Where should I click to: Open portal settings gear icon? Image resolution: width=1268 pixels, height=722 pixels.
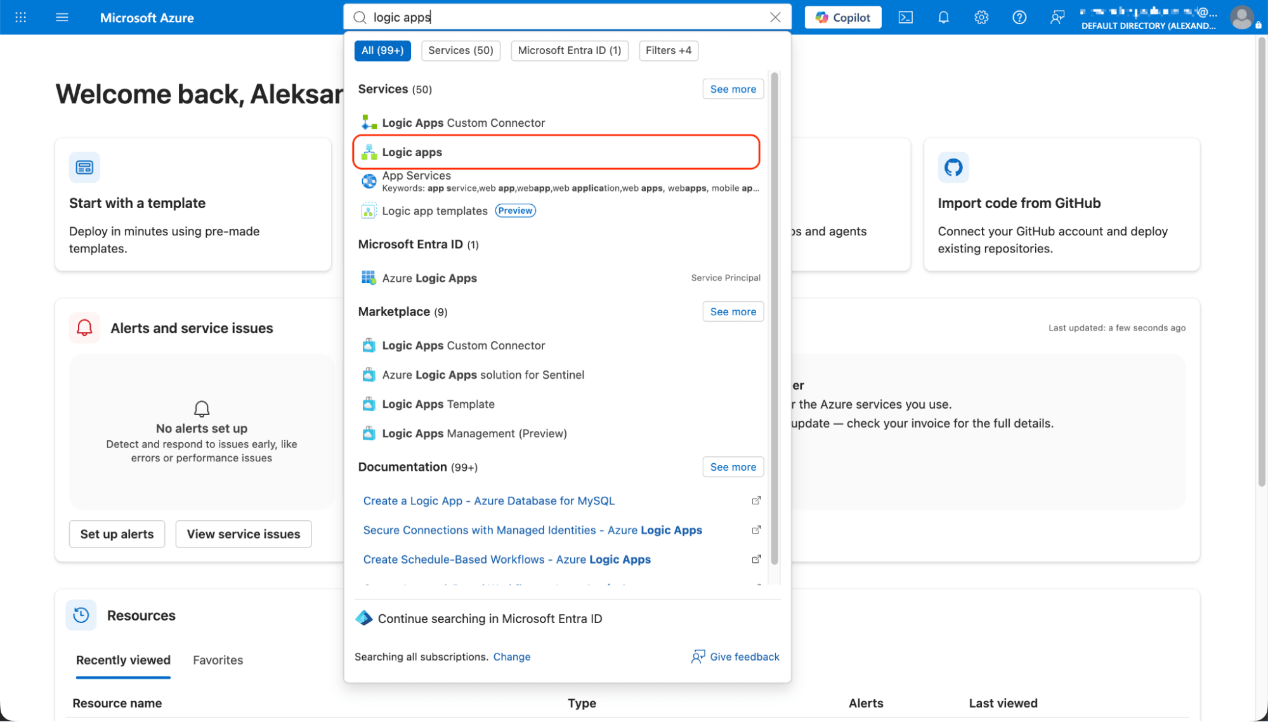click(x=981, y=17)
